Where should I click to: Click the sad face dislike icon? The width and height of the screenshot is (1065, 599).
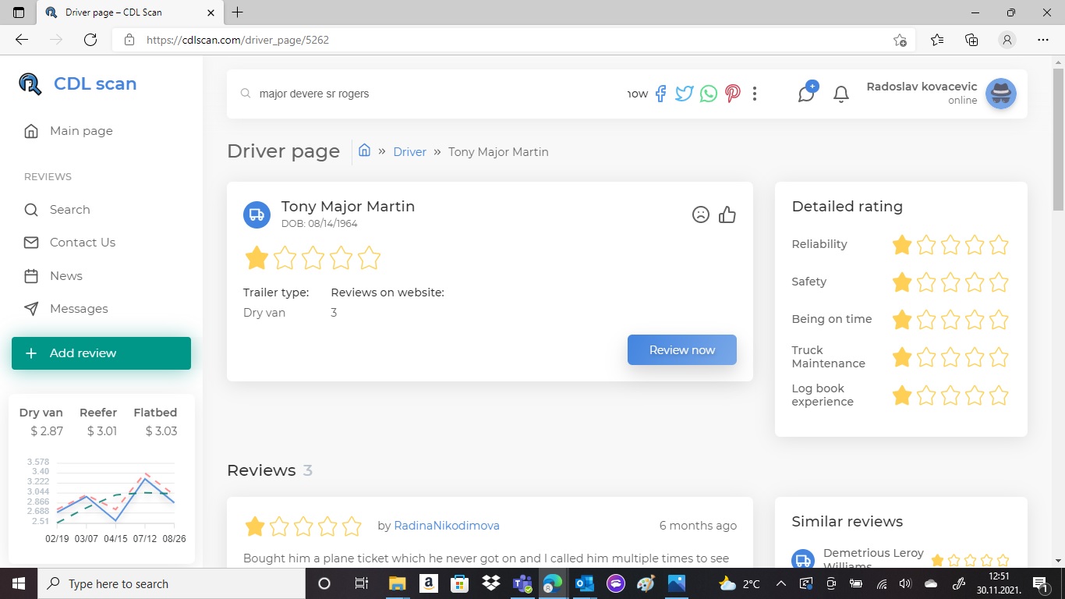[701, 214]
